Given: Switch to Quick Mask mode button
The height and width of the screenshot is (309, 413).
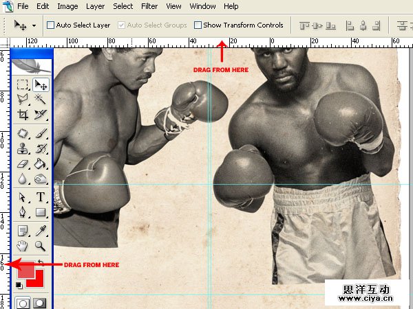Looking at the screenshot, I should click(40, 303).
